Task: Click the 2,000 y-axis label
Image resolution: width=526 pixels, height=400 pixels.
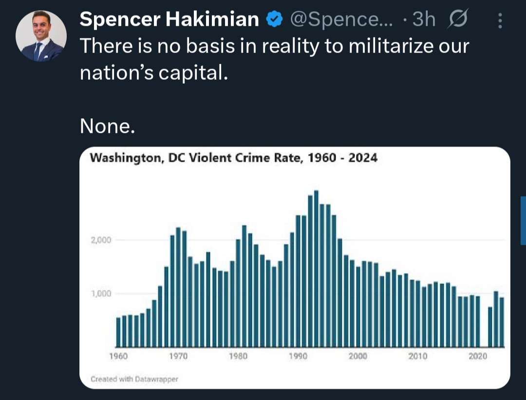Action: [101, 240]
